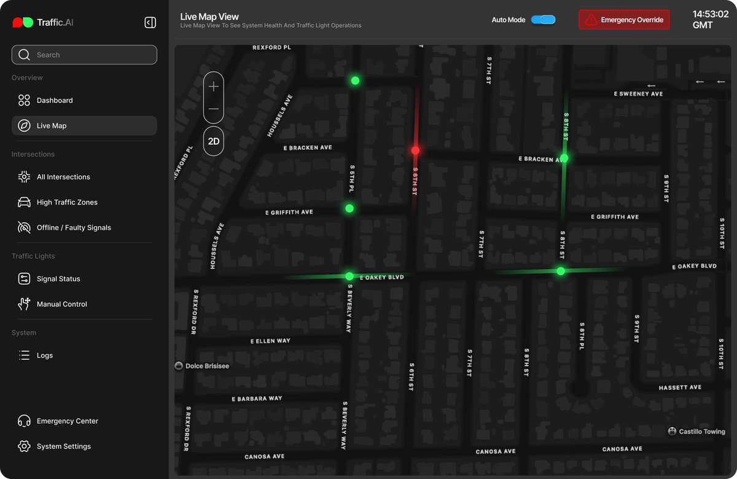This screenshot has height=479, width=737.
Task: Select green signal below Rexford Pl label
Action: [x=355, y=80]
